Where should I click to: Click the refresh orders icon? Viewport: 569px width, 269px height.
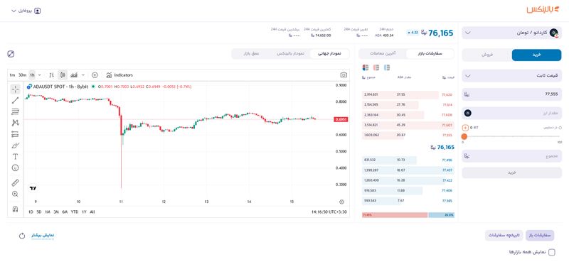pos(22,236)
